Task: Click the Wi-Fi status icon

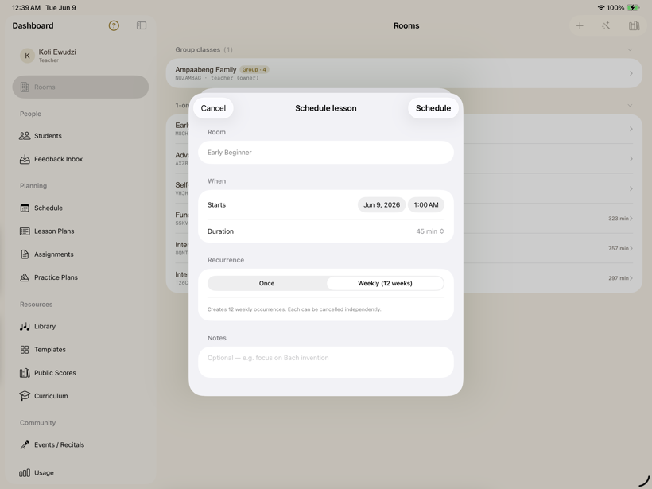Action: [x=601, y=7]
